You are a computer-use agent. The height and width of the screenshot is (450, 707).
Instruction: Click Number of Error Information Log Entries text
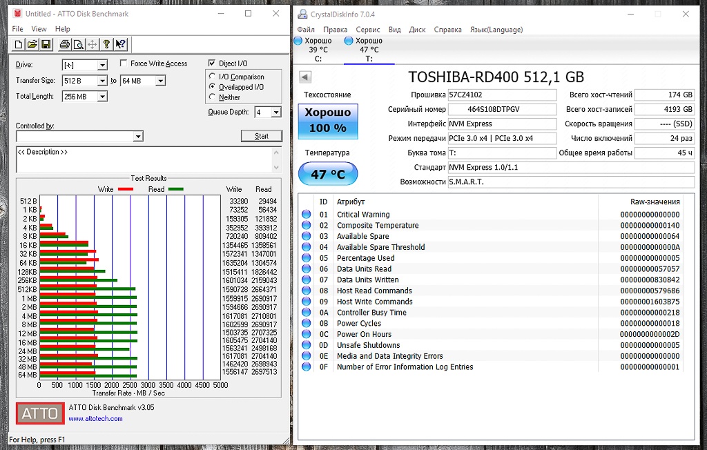(405, 366)
